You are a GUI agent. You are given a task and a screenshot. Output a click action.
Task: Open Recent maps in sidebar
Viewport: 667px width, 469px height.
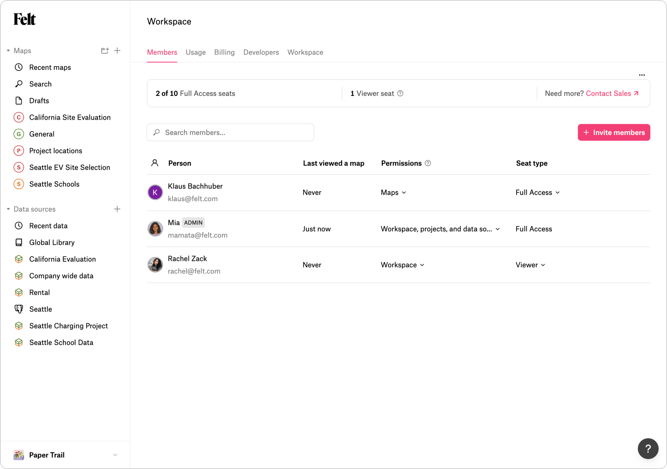point(50,67)
